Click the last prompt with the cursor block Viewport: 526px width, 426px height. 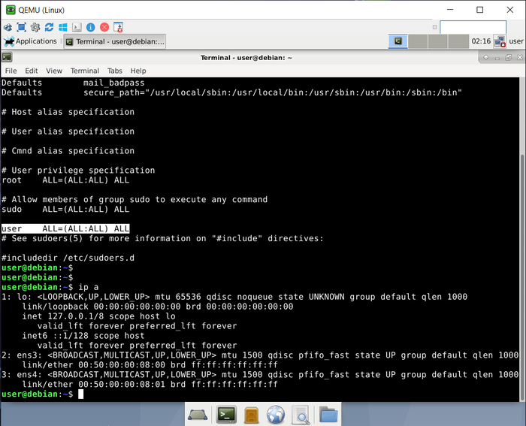pos(43,394)
